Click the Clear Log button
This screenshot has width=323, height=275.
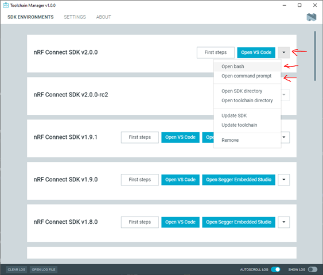click(x=16, y=269)
